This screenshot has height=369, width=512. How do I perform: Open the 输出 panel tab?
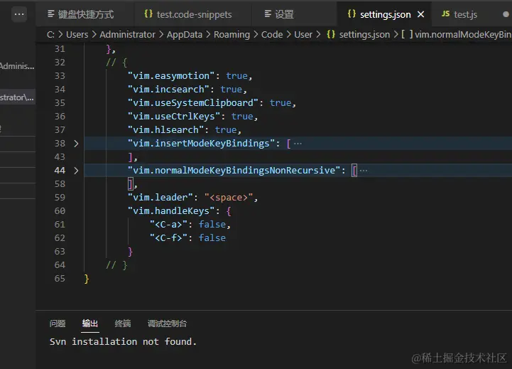pyautogui.click(x=90, y=323)
